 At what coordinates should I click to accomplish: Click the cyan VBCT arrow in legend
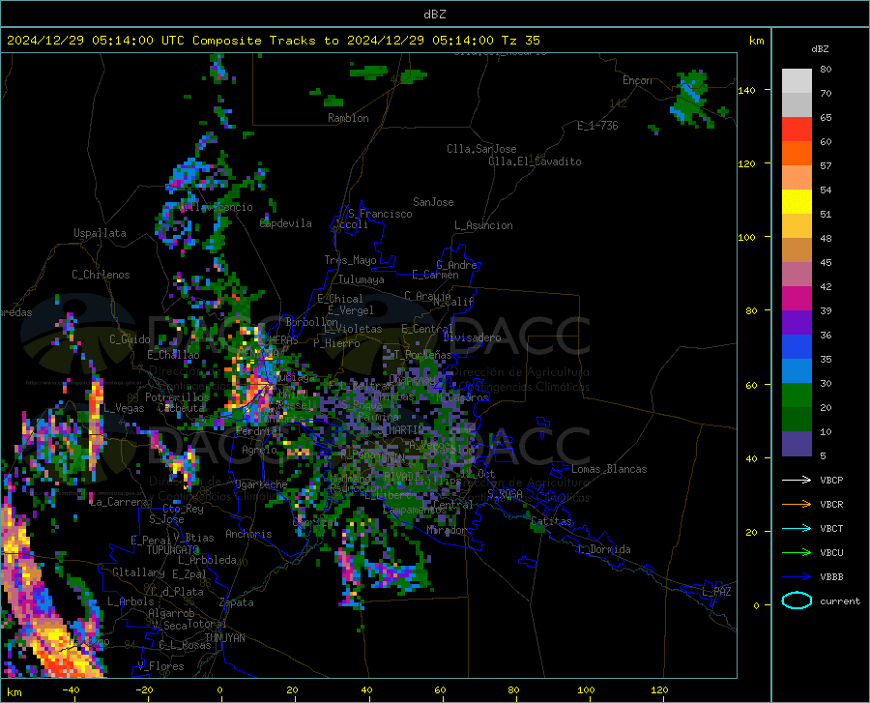click(x=797, y=528)
